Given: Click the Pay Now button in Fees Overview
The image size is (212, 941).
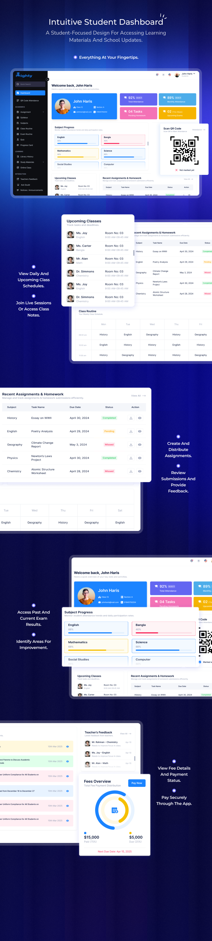Looking at the screenshot, I should (x=136, y=783).
